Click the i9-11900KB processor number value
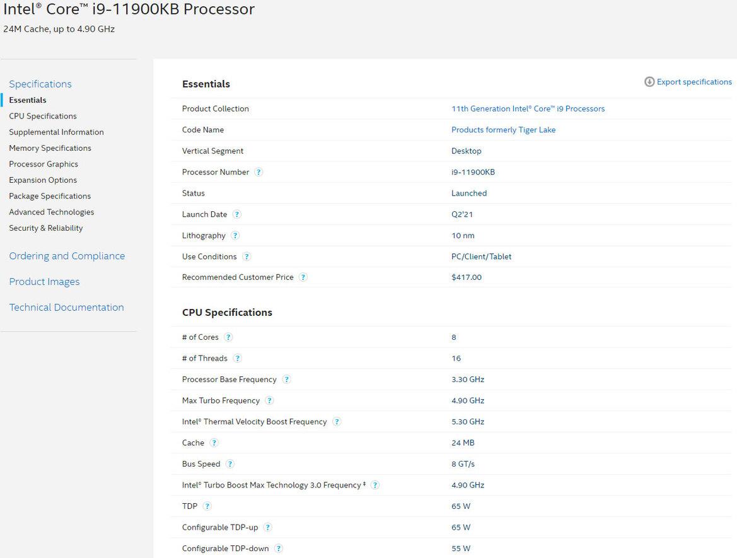The image size is (737, 558). (x=473, y=172)
